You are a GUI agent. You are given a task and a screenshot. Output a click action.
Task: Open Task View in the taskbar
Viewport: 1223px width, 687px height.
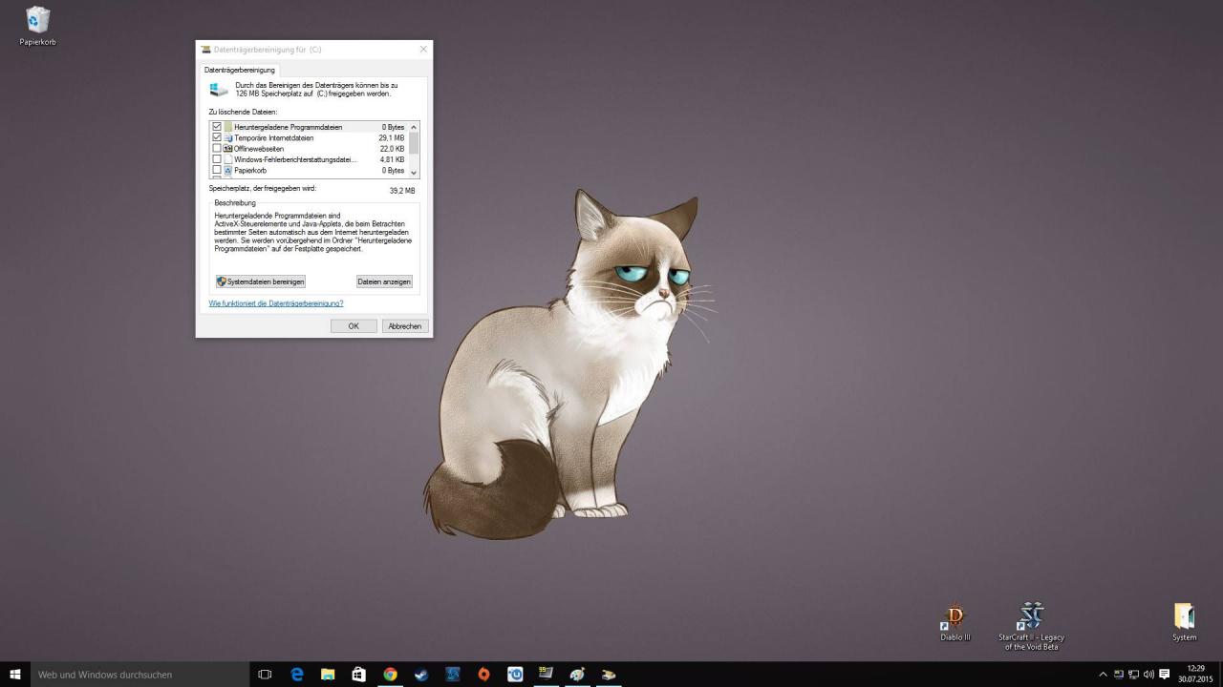[x=265, y=674]
